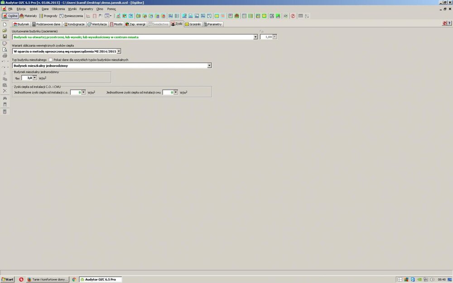This screenshot has width=453, height=283.
Task: Open the Obliczenia menu
Action: point(58,9)
